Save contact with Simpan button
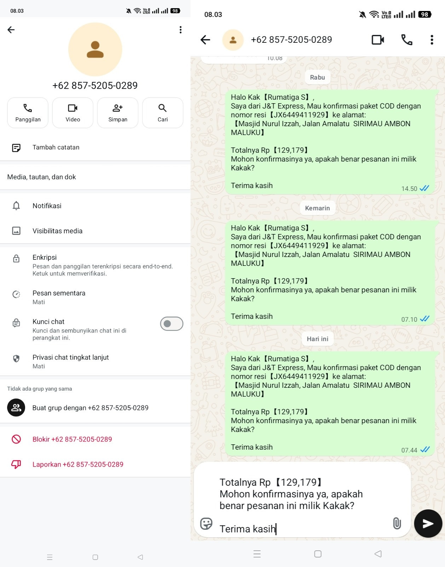 [x=118, y=113]
